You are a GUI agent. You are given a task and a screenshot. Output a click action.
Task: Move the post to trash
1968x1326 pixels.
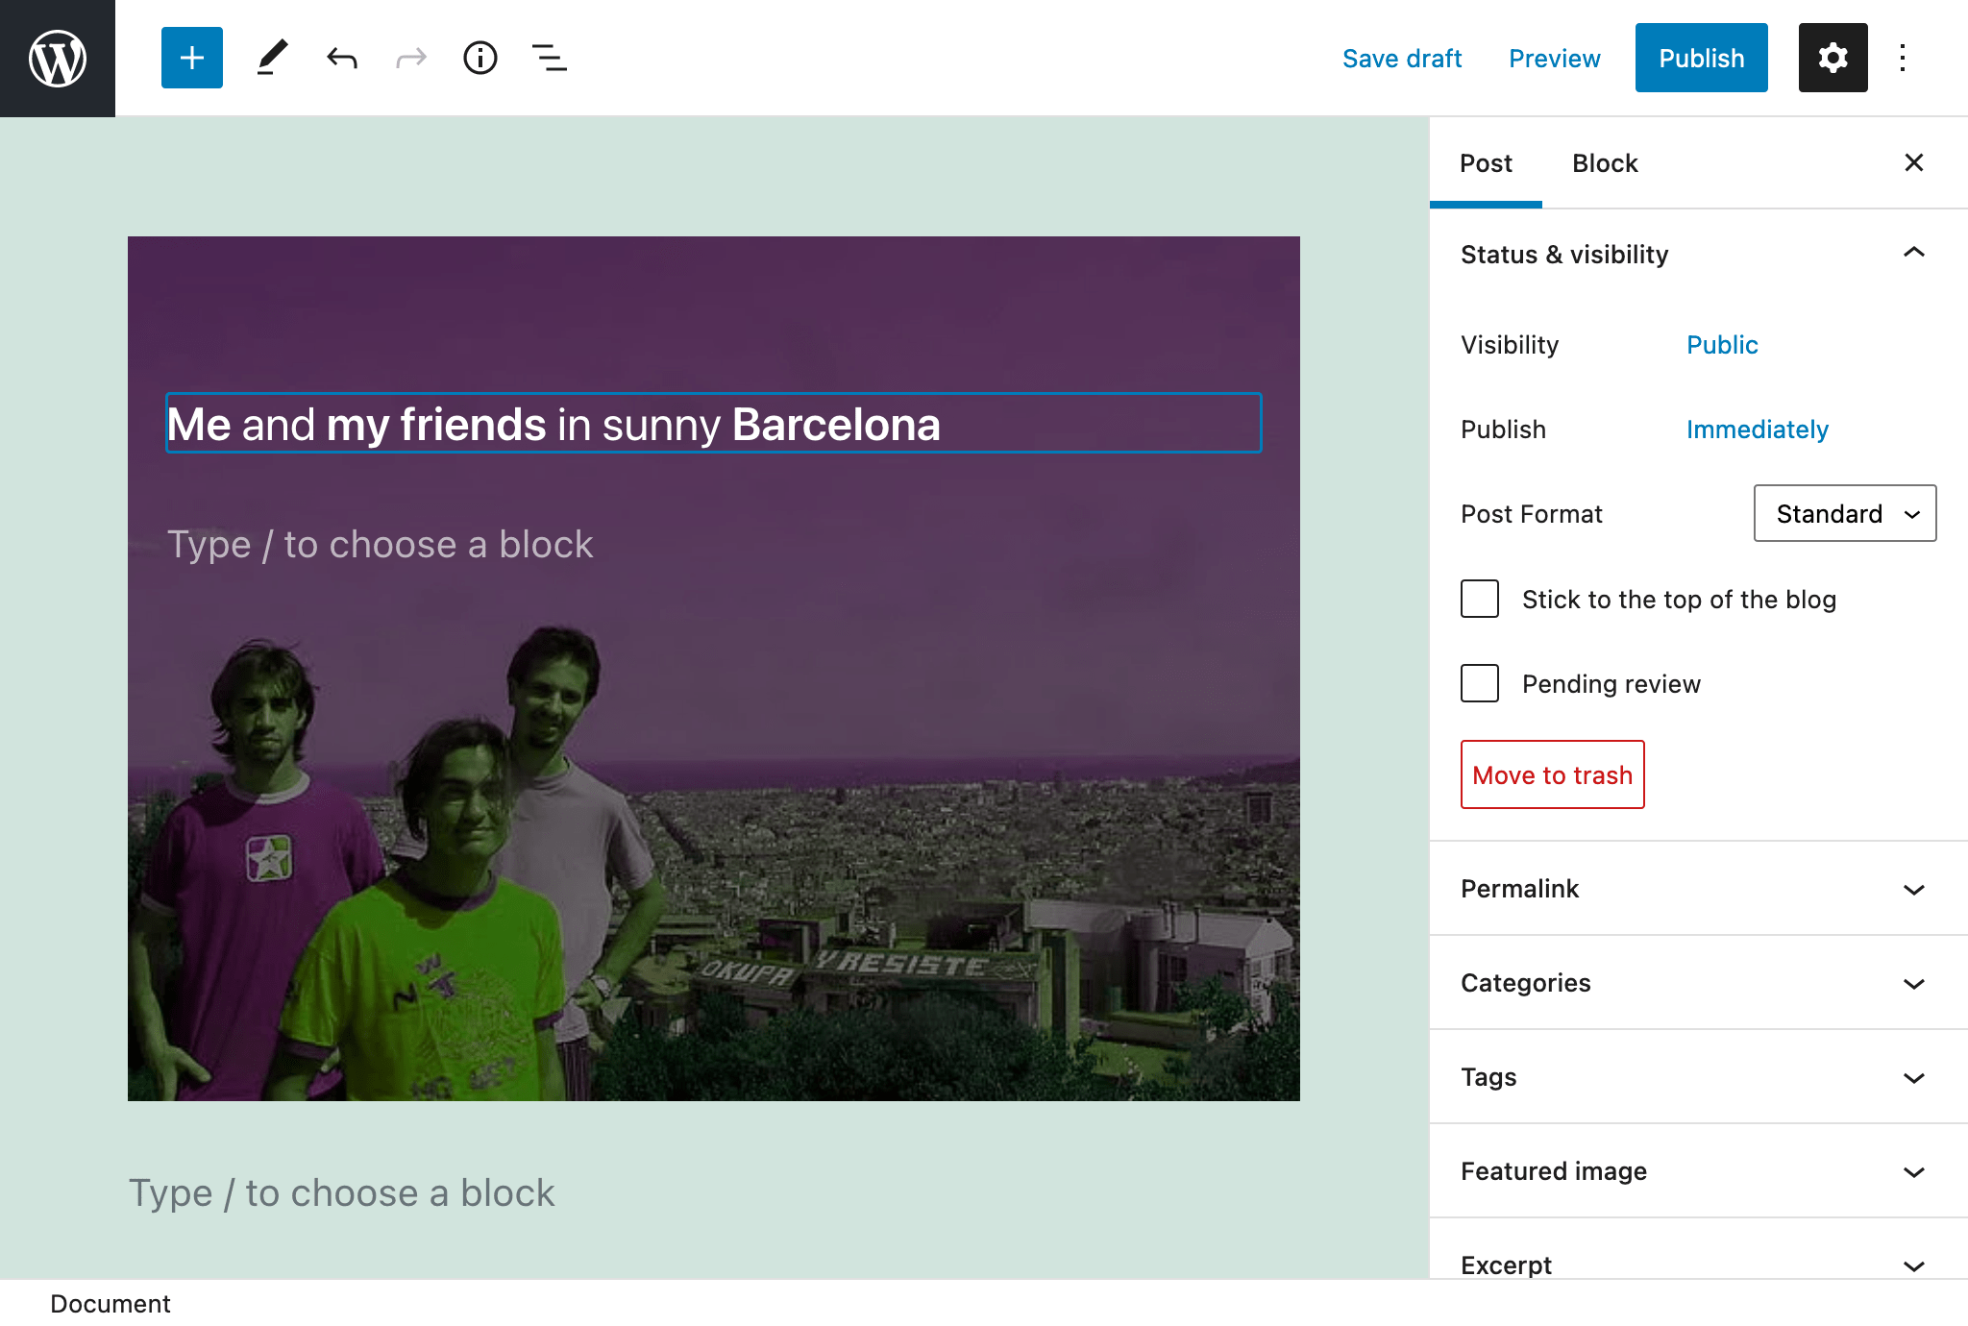[x=1551, y=774]
